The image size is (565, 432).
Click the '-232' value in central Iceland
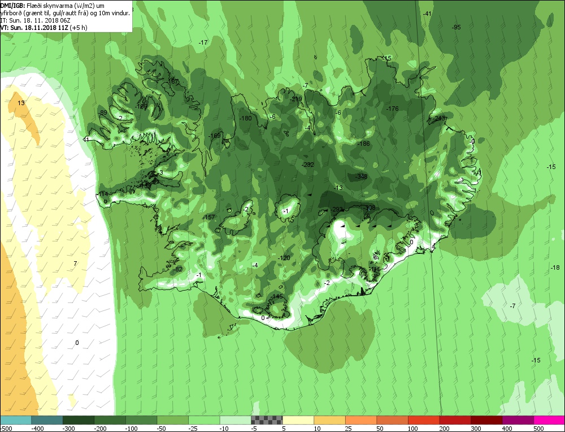[x=307, y=165]
